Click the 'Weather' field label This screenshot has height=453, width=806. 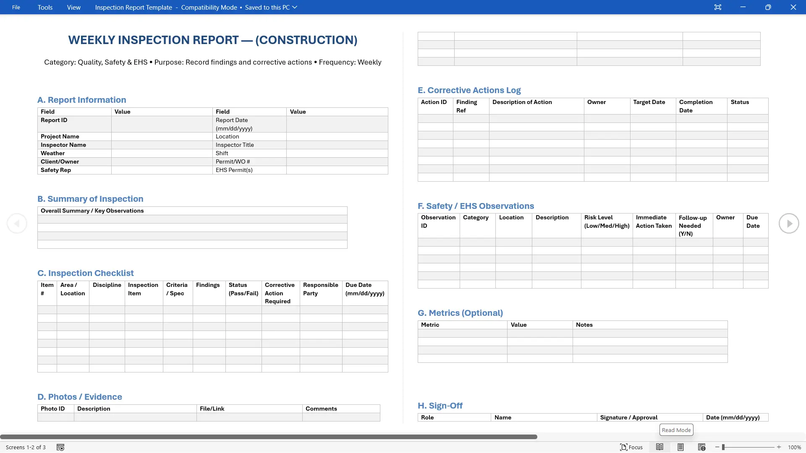(x=52, y=153)
